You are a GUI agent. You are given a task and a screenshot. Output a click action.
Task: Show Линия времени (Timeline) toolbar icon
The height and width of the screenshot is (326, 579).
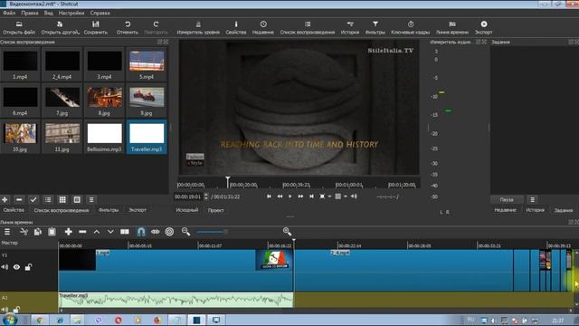click(x=452, y=28)
